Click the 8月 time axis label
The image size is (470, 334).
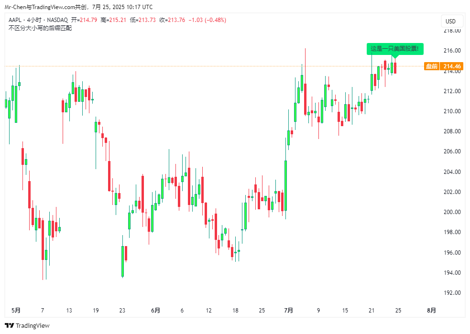(x=432, y=310)
